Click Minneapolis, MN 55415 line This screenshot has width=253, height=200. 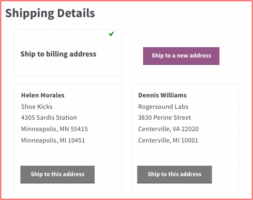click(54, 129)
